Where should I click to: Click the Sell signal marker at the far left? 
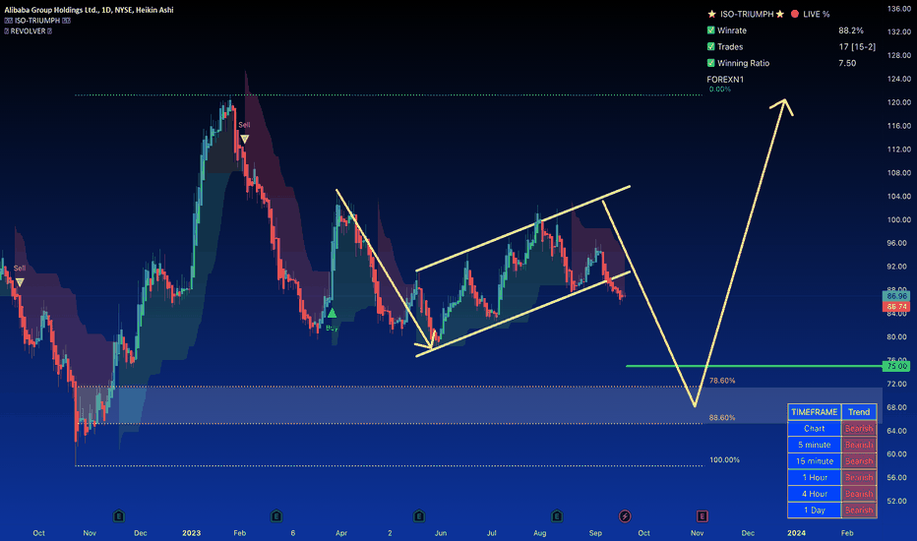pyautogui.click(x=20, y=282)
